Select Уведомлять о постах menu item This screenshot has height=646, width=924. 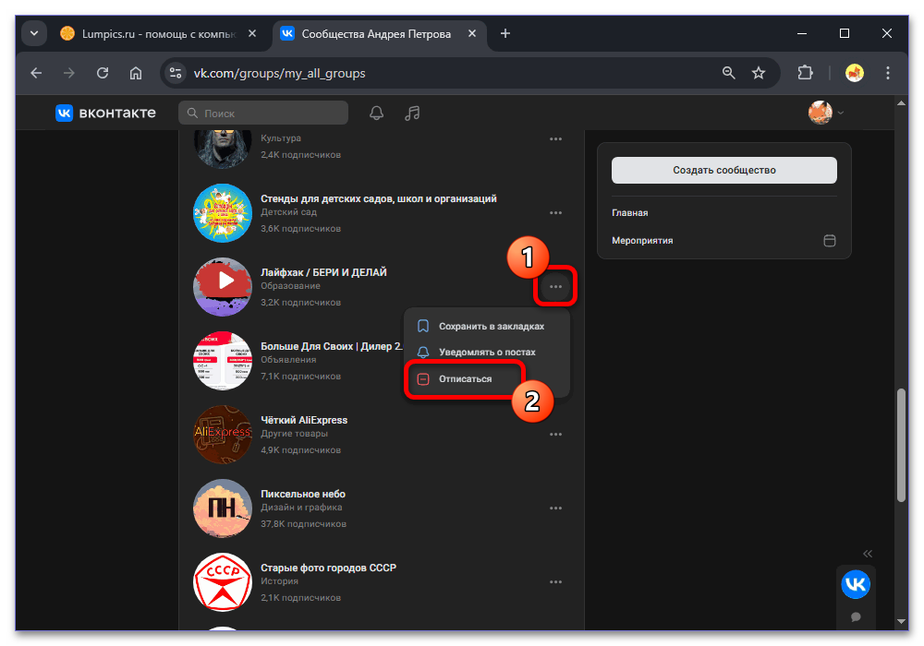(487, 352)
